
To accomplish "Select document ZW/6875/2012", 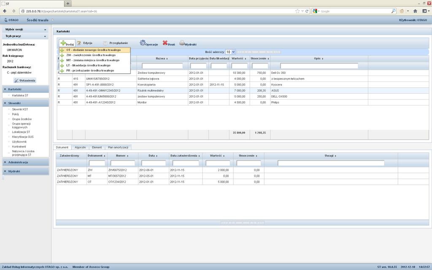I will [x=242, y=170].
